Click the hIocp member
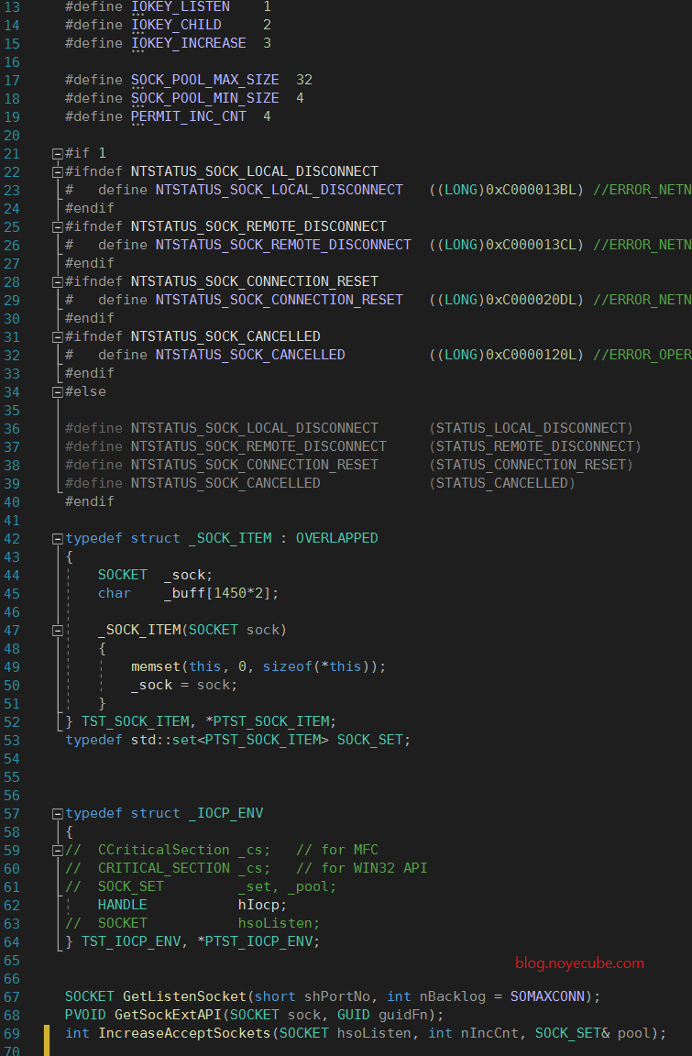Image resolution: width=692 pixels, height=1056 pixels. tap(258, 905)
